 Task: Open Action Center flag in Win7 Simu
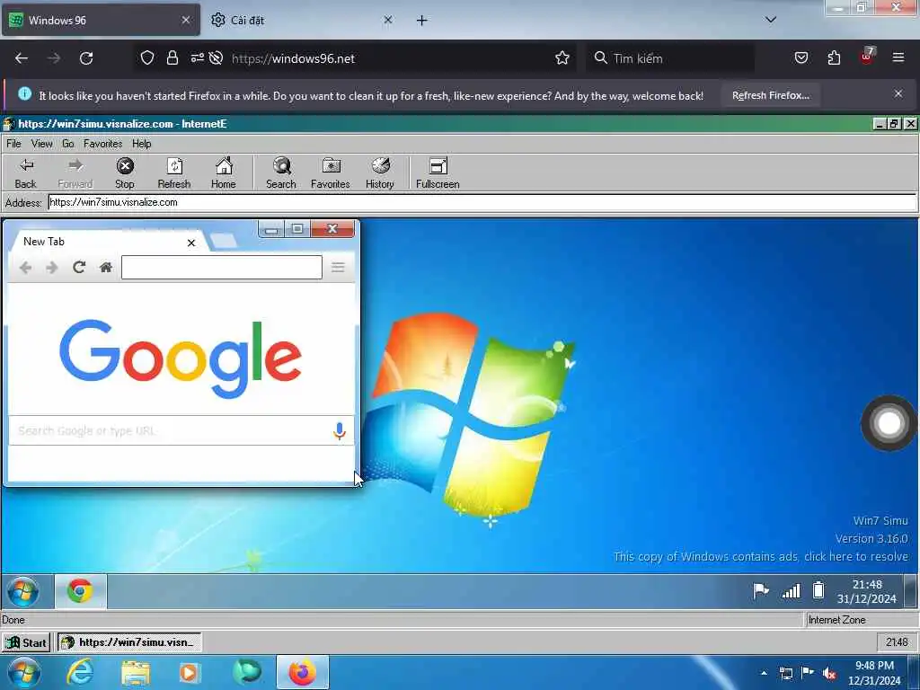pos(761,591)
